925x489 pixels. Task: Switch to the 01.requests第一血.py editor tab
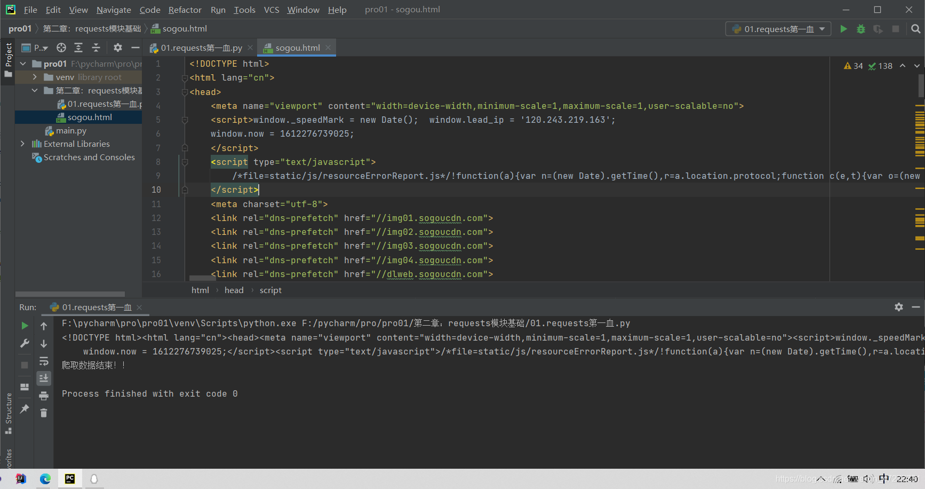point(201,48)
